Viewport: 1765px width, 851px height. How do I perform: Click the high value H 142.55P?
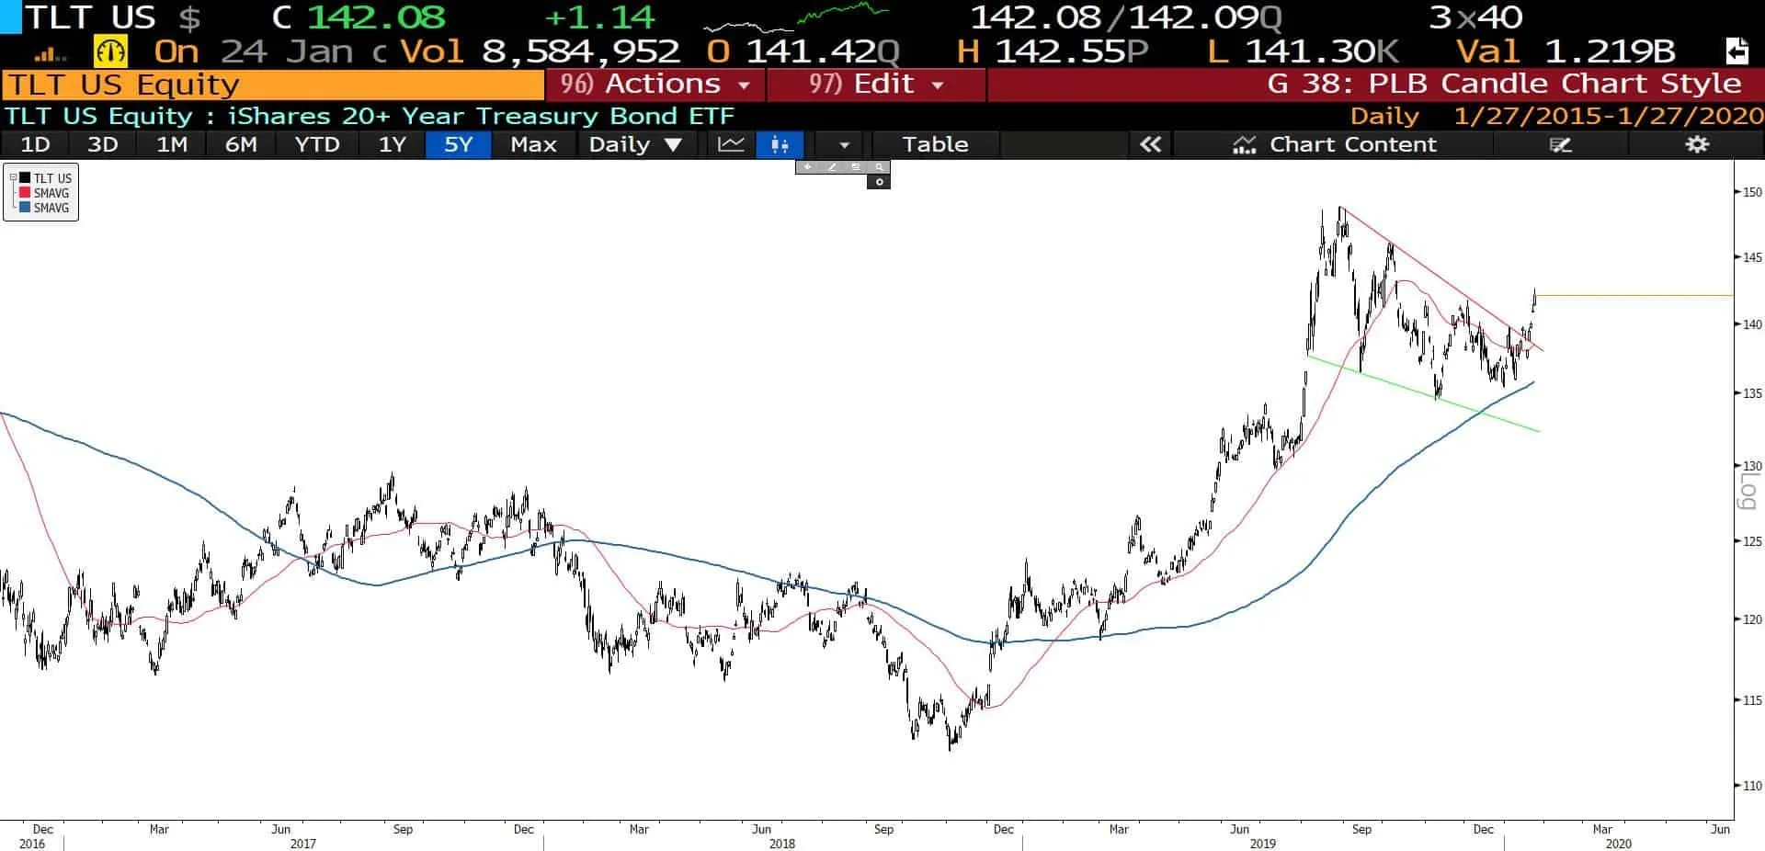click(x=1053, y=51)
